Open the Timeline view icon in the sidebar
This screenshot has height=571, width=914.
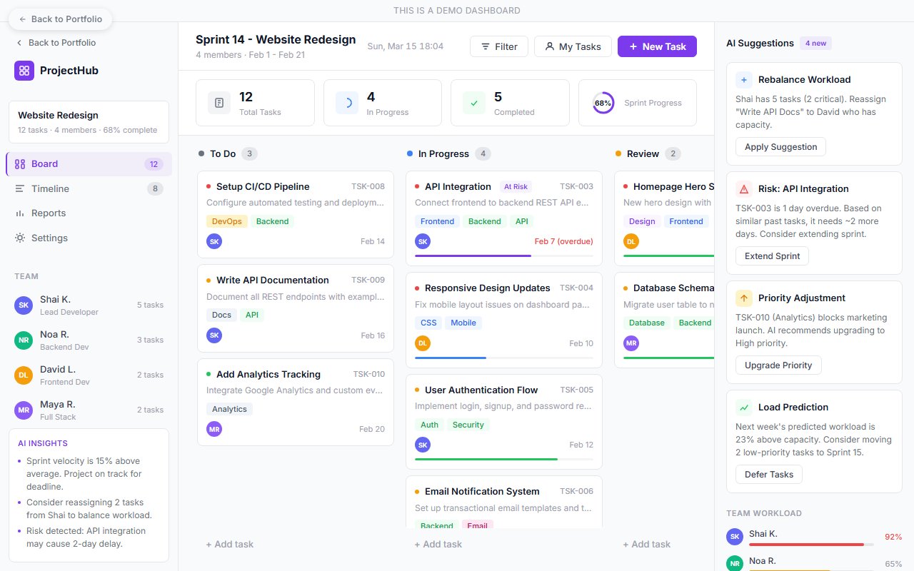click(21, 188)
